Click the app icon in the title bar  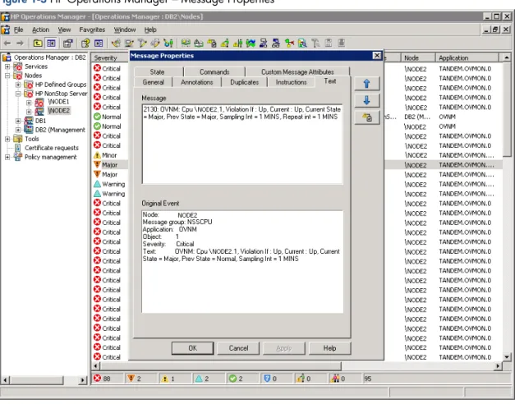(x=5, y=16)
